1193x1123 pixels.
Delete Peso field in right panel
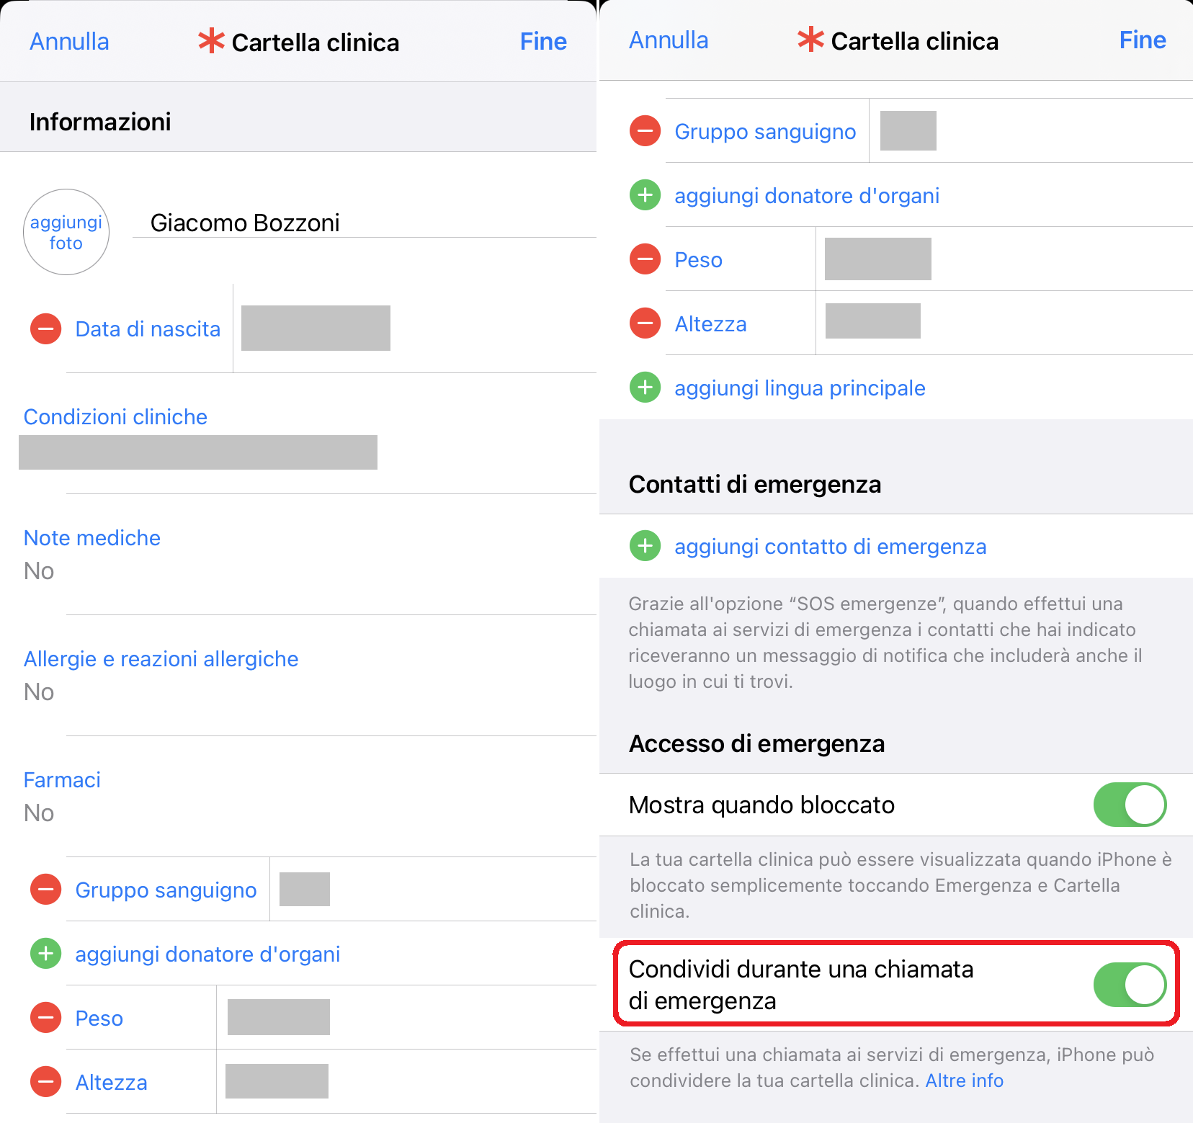coord(645,259)
